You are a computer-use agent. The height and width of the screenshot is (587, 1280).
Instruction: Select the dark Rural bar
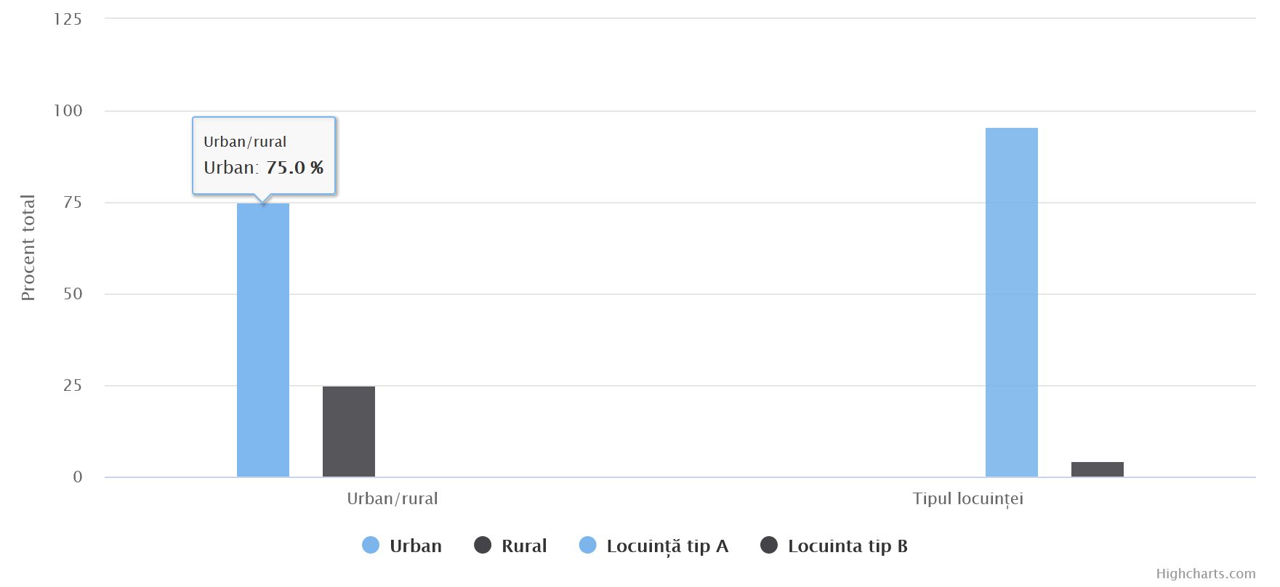click(349, 432)
